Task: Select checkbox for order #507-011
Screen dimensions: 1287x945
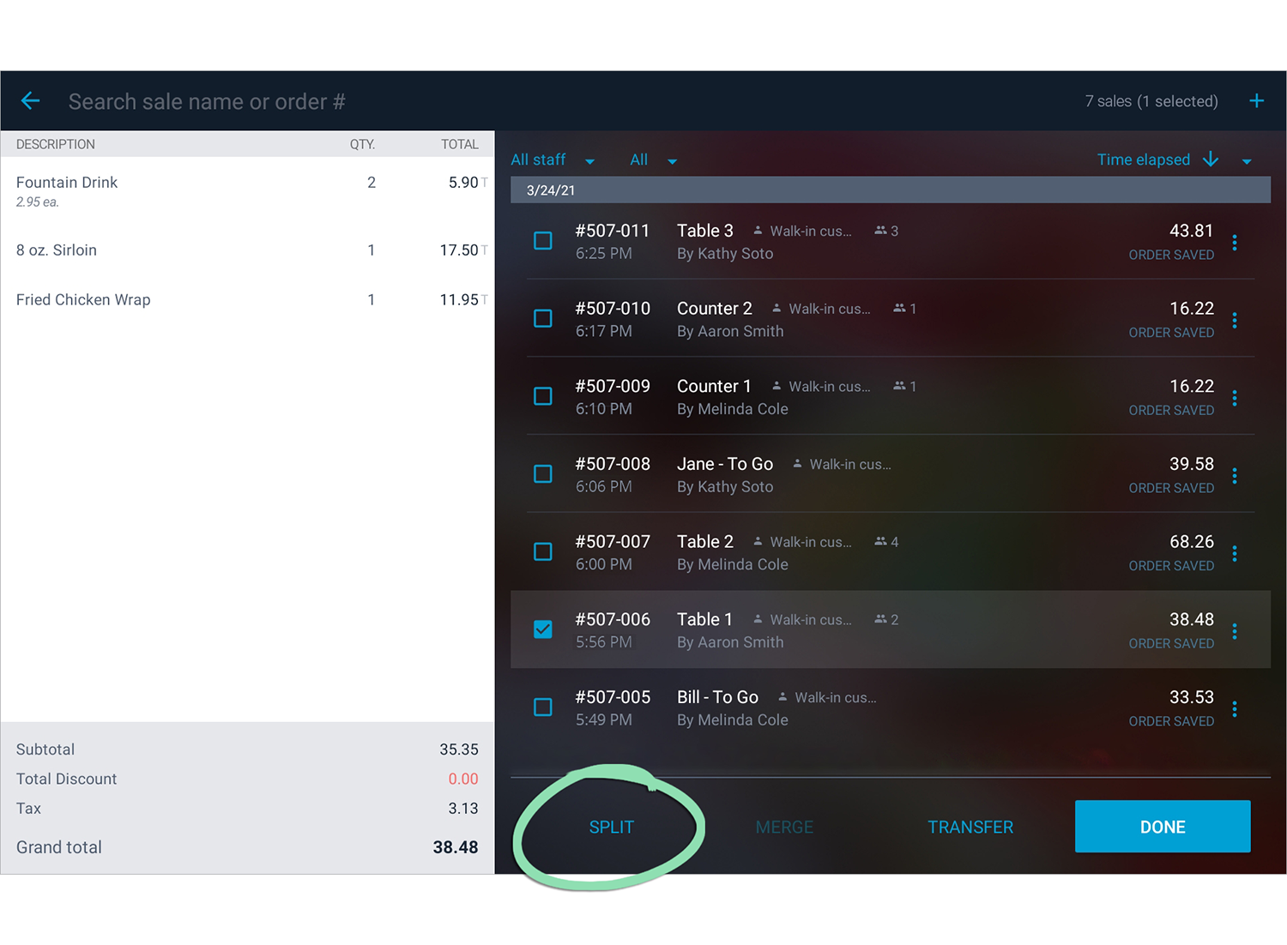Action: click(x=543, y=241)
